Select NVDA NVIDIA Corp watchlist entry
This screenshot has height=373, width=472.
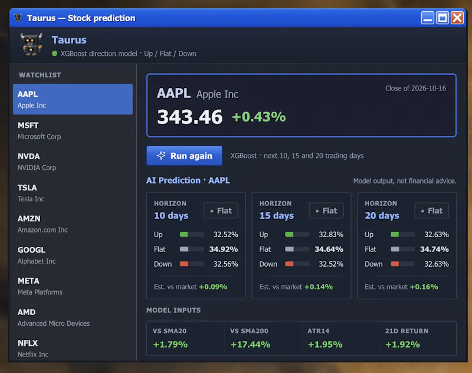pos(73,162)
